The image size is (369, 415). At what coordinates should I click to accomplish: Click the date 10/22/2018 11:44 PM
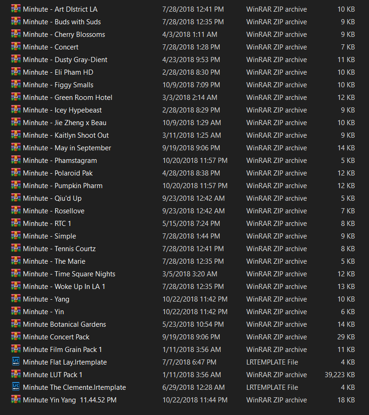(x=195, y=400)
